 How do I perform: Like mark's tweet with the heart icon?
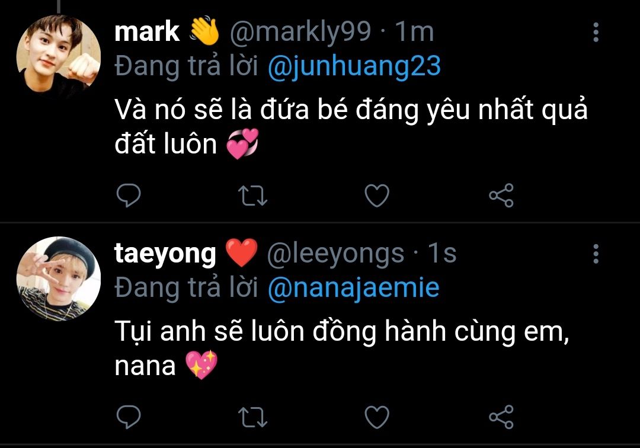377,196
